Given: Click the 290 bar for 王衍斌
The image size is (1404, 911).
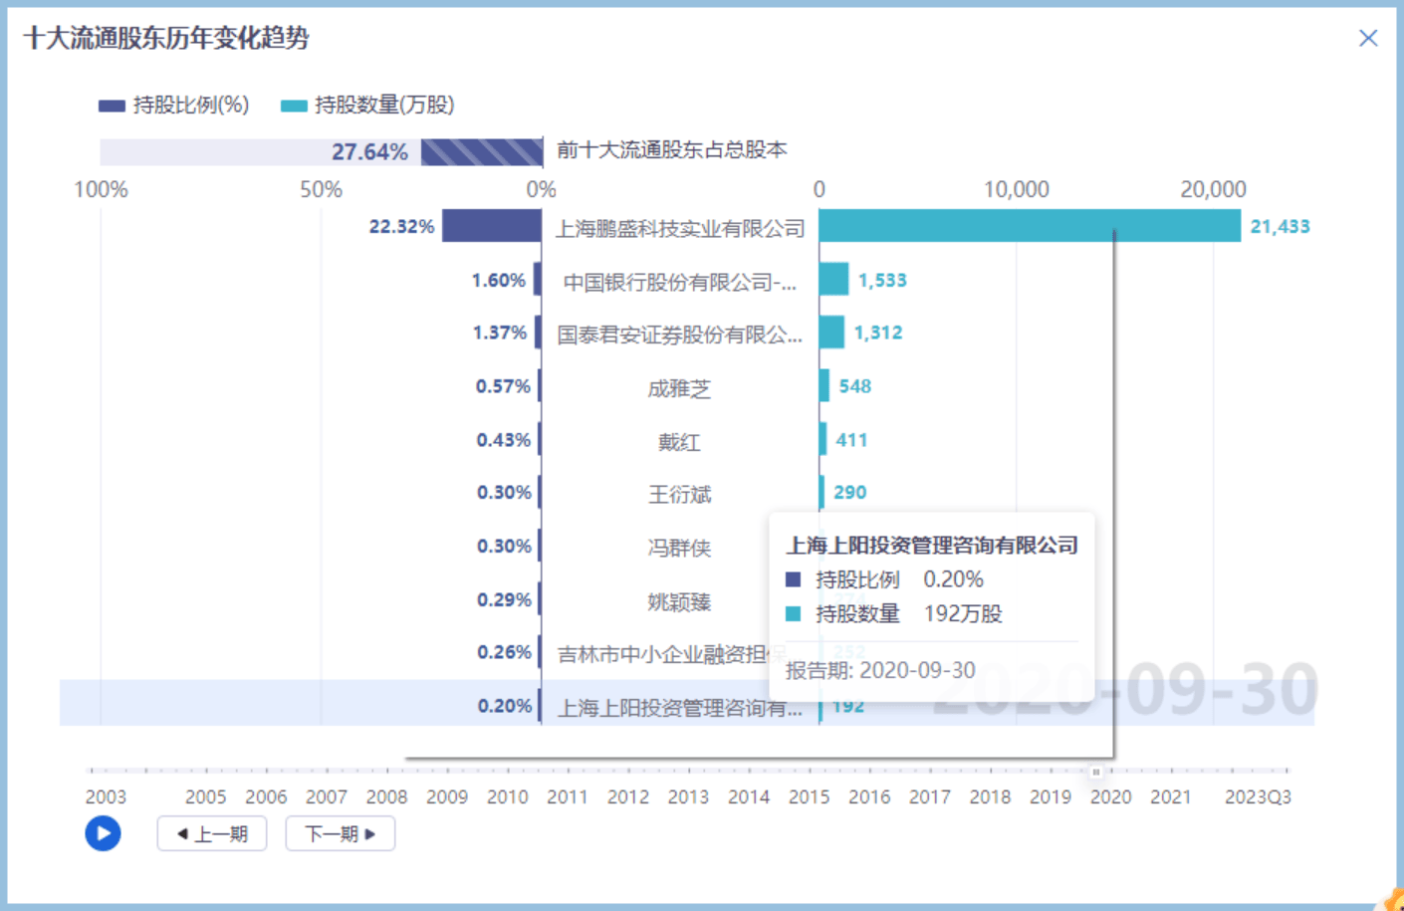Looking at the screenshot, I should click(822, 492).
